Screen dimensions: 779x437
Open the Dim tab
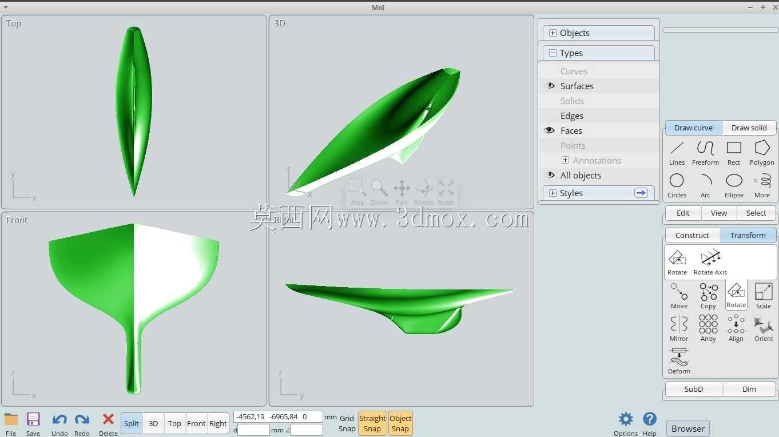click(749, 389)
